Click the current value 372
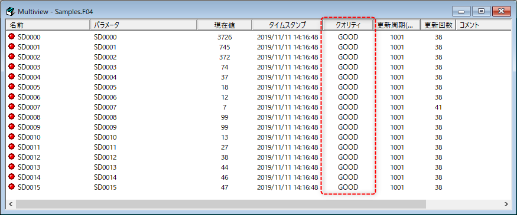Viewport: 517px width, 215px height. 225,57
